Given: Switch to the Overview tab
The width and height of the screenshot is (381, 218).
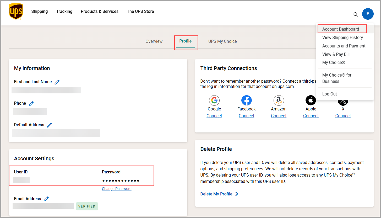Looking at the screenshot, I should tap(154, 41).
